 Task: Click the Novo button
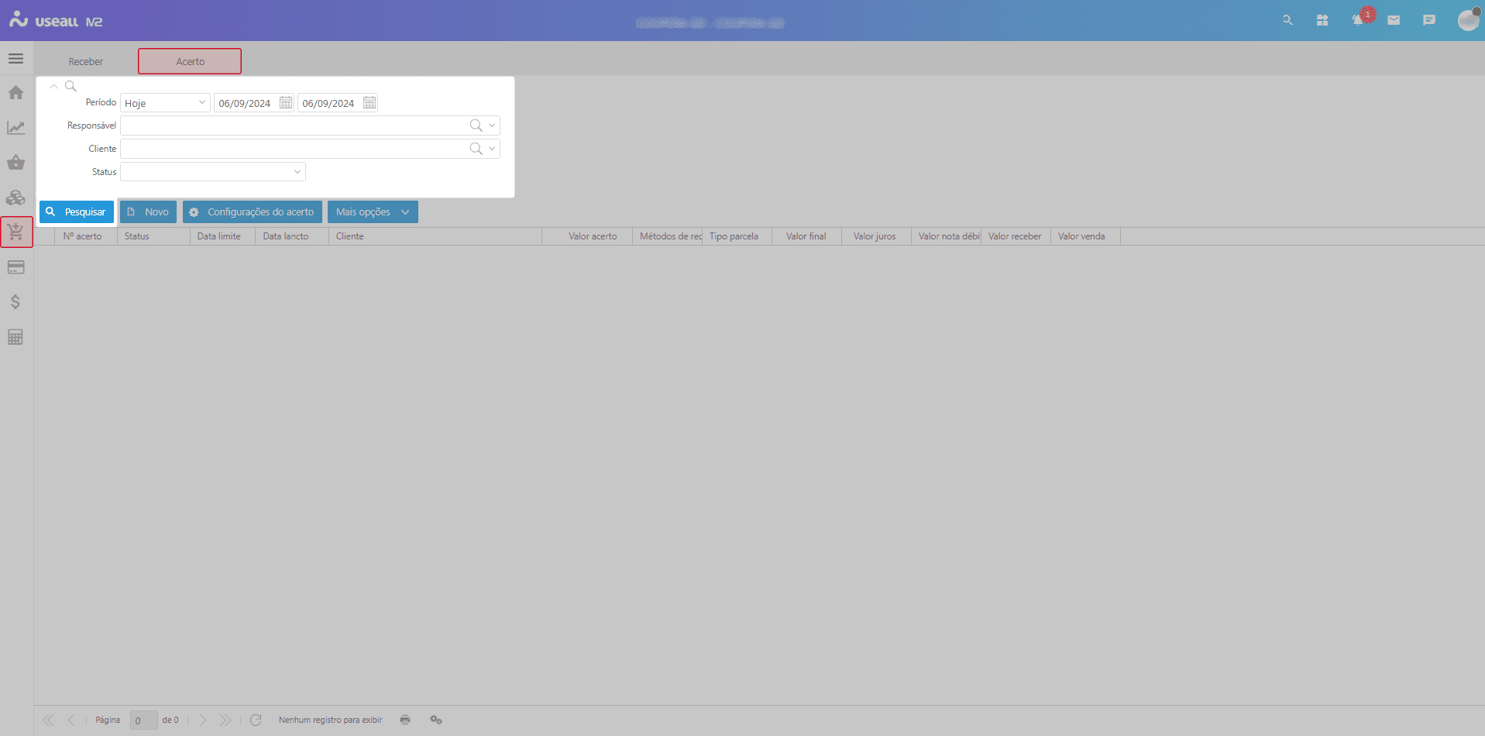tap(148, 212)
